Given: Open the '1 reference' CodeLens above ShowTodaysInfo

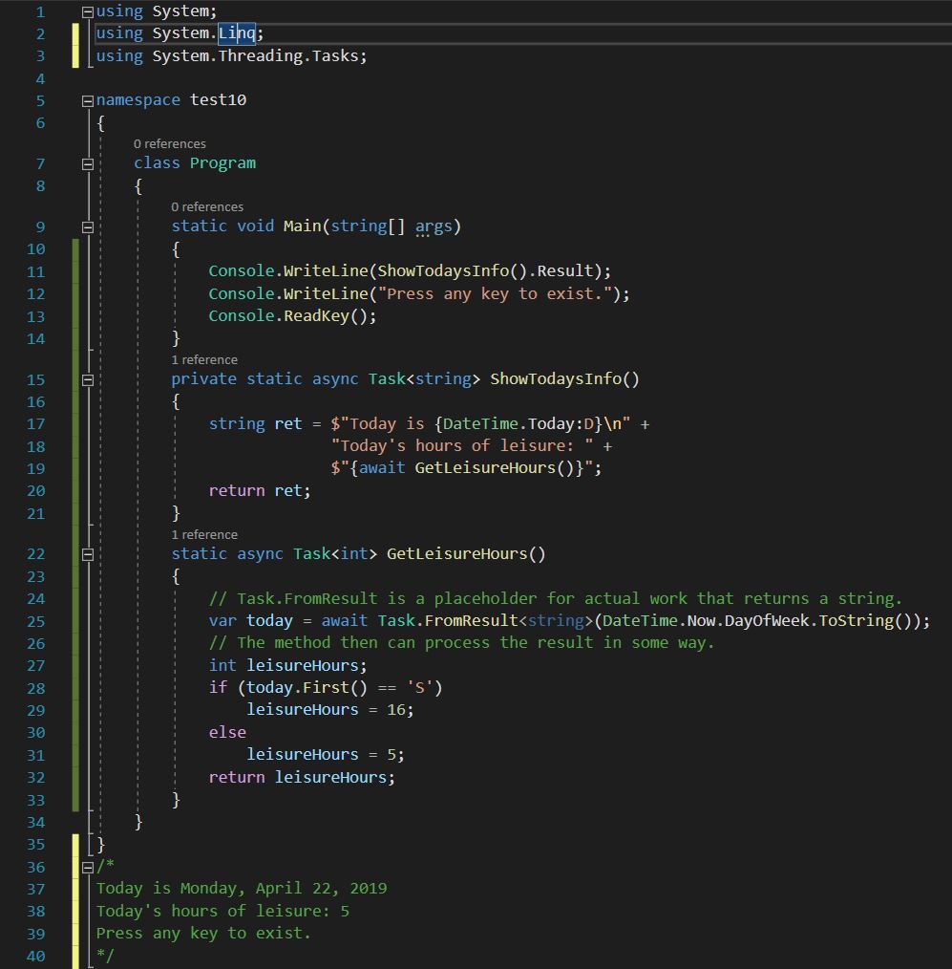Looking at the screenshot, I should point(204,359).
